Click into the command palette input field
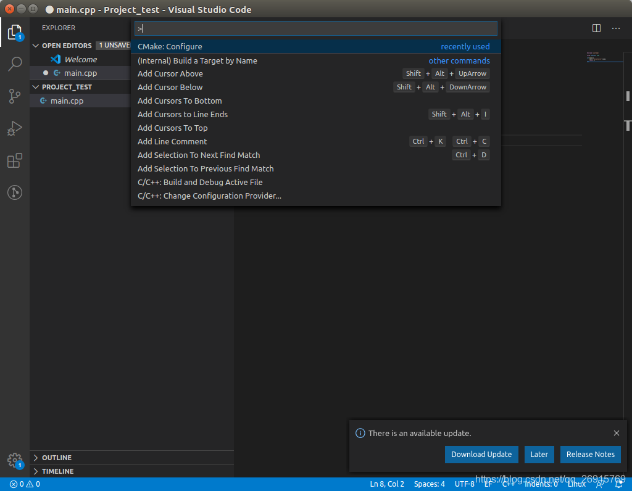632x491 pixels. [x=316, y=28]
